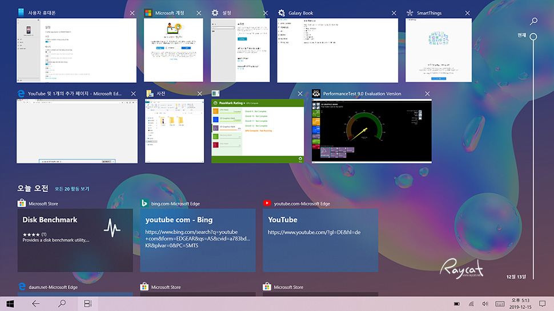Switch to the 사용자 휴대폰 window
The image size is (554, 311).
77,50
